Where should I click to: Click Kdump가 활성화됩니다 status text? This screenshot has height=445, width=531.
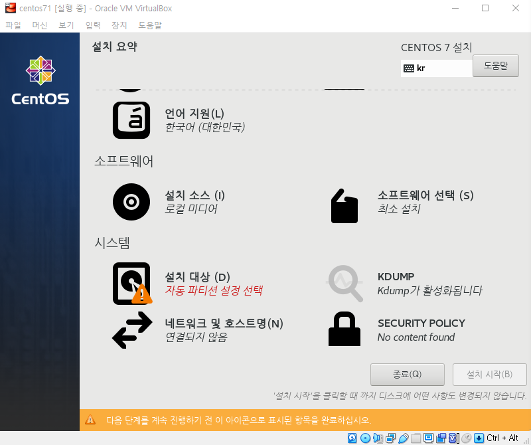point(429,290)
